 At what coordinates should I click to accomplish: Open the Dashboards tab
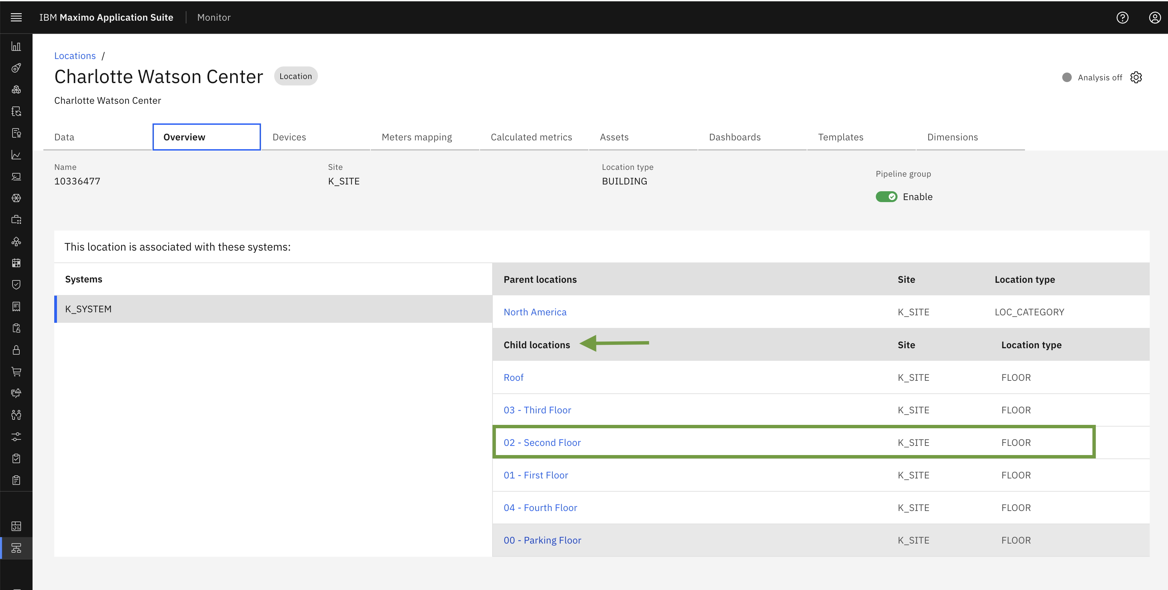coord(752,137)
